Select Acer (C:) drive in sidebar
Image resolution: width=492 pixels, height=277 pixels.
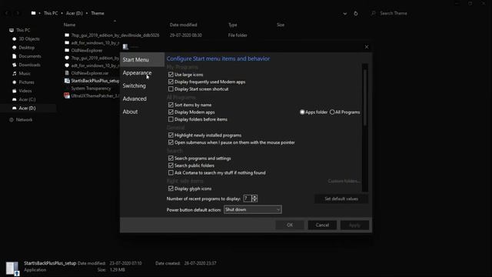click(x=27, y=99)
